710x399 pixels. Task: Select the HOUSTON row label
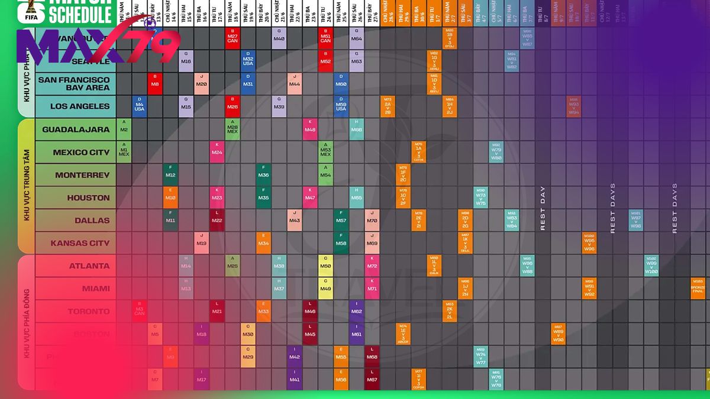(76, 198)
